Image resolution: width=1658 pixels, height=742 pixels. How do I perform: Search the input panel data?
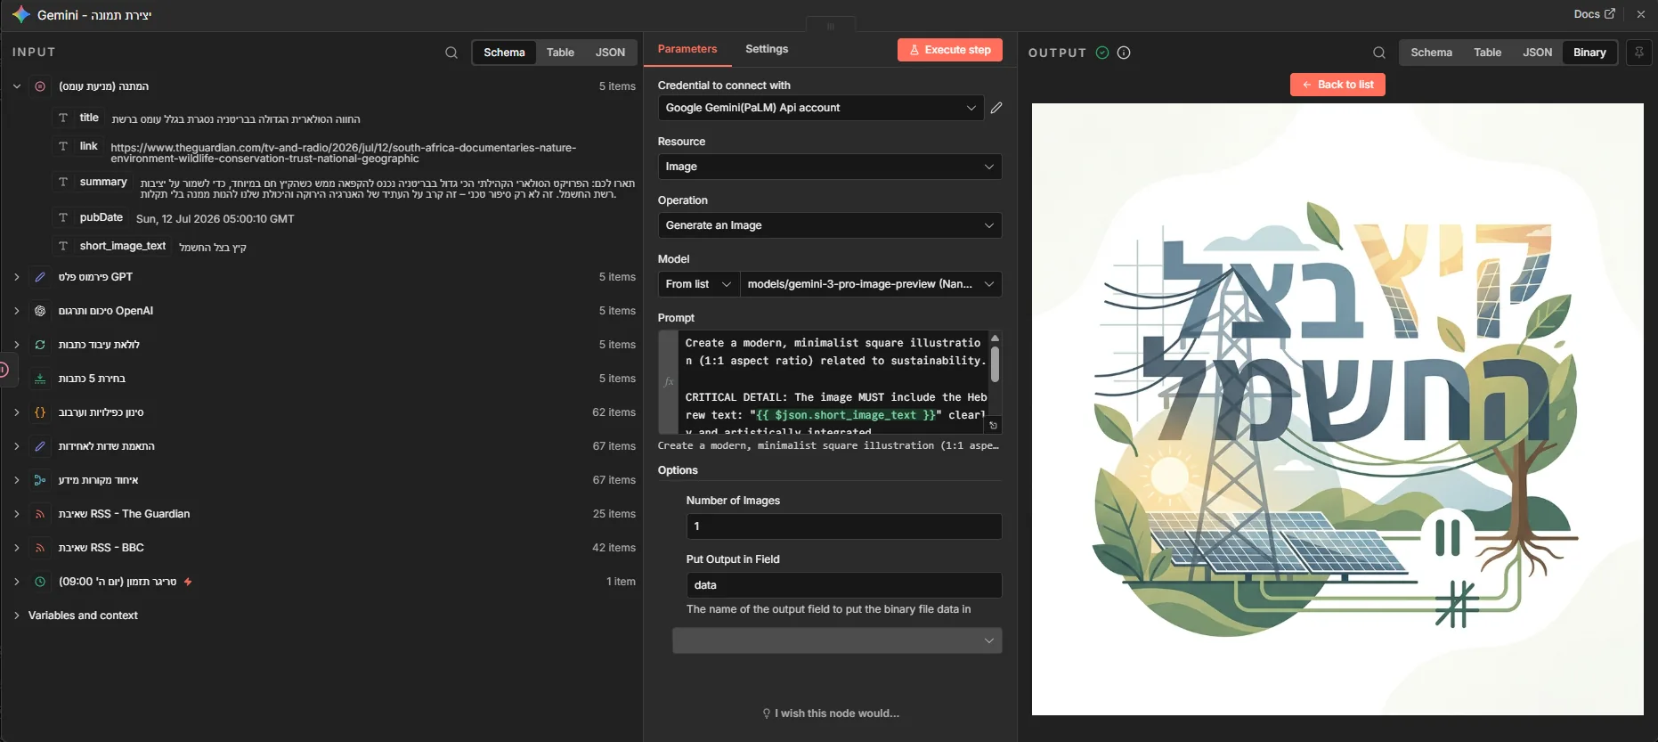451,53
